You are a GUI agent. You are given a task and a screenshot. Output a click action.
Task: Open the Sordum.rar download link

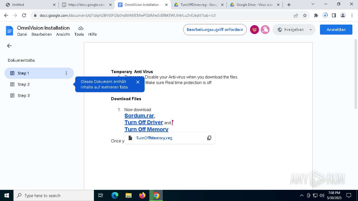pos(139,116)
